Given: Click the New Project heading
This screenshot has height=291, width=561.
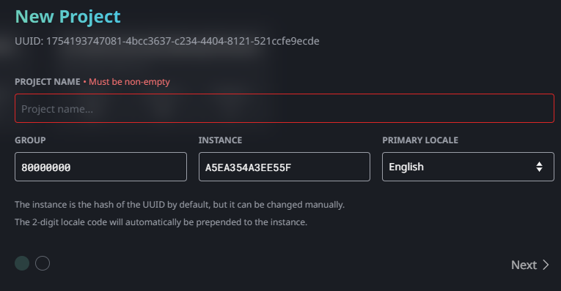Looking at the screenshot, I should pyautogui.click(x=67, y=17).
